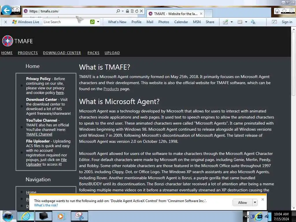The width and height of the screenshot is (296, 222).
Task: Follow the Products link in the paragraph
Action: [111, 89]
